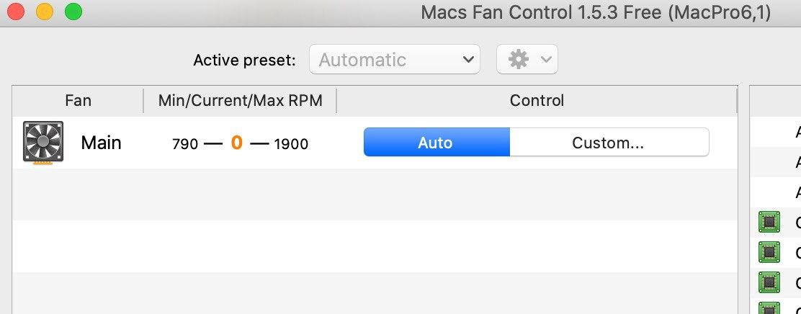The height and width of the screenshot is (314, 801).
Task: Click the gear icon beside the preset selector
Action: (x=518, y=60)
